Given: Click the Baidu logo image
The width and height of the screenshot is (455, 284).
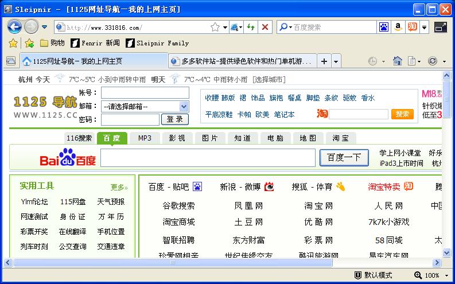Looking at the screenshot, I should (x=68, y=157).
